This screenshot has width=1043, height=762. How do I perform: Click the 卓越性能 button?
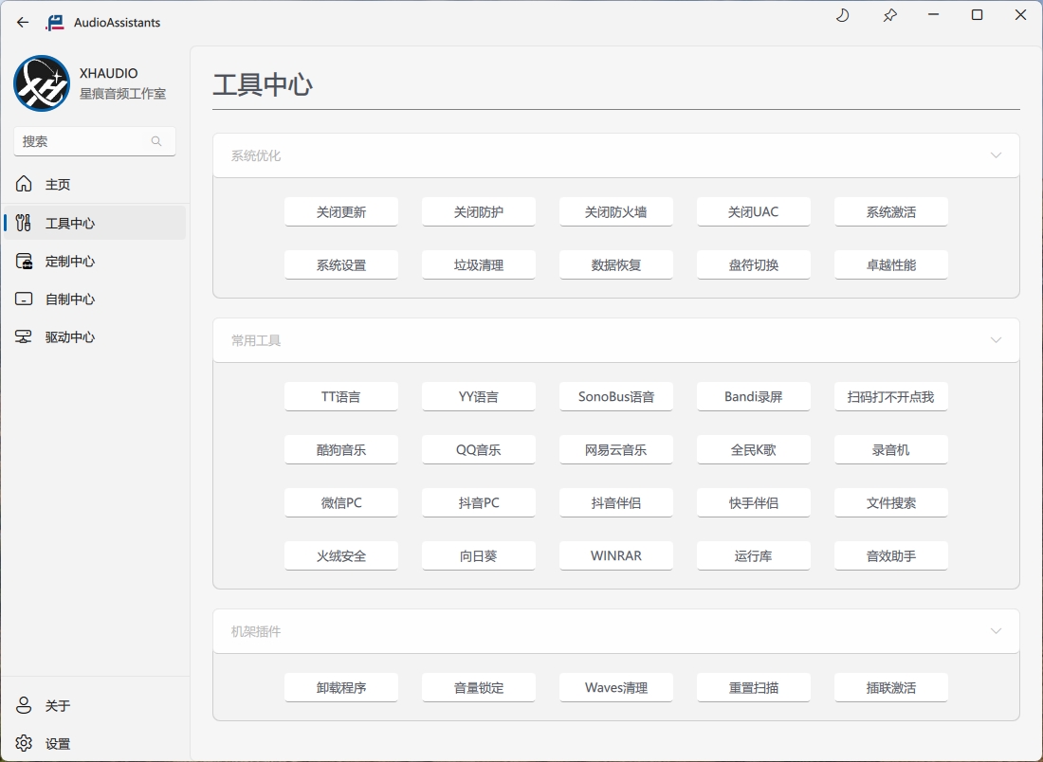click(890, 265)
